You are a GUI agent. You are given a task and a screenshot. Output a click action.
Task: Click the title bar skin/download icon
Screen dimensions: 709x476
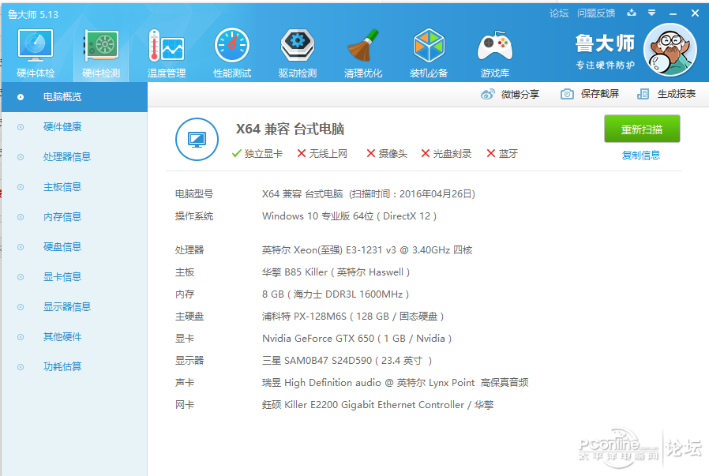632,13
